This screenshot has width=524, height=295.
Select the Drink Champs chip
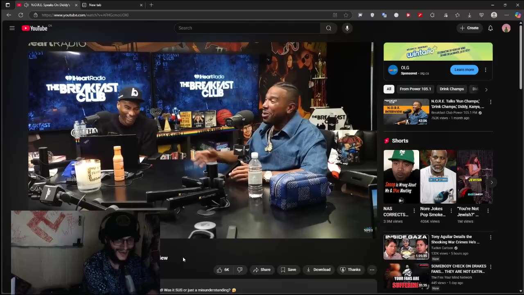coord(452,89)
